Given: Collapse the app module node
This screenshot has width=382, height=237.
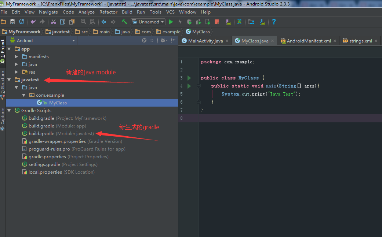Looking at the screenshot, I should tap(9, 49).
